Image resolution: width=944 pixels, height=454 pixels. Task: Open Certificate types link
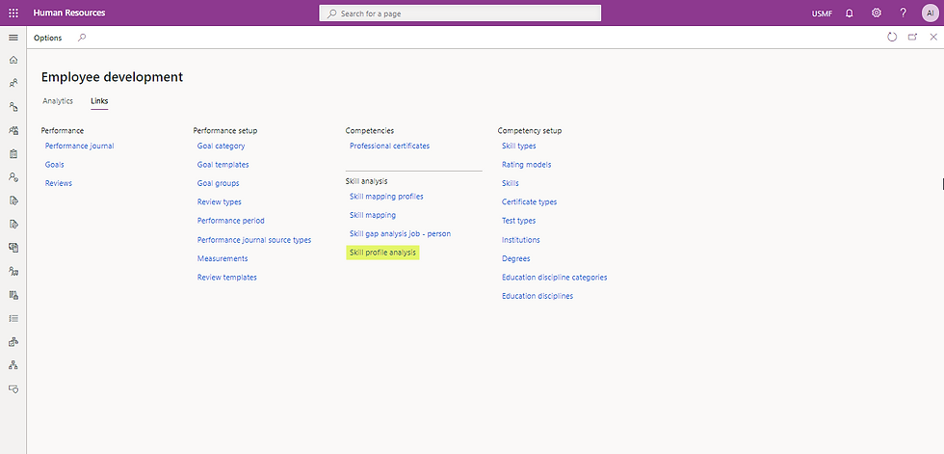[x=529, y=201]
